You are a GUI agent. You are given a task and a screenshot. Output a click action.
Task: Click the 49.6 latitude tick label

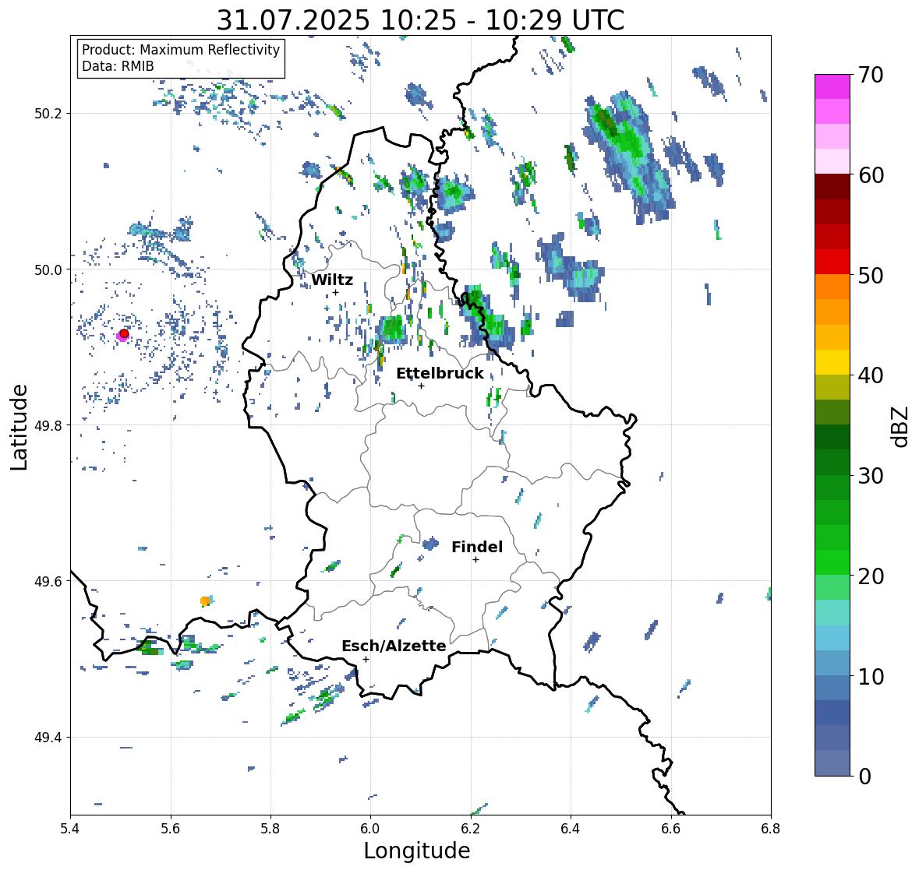point(48,581)
